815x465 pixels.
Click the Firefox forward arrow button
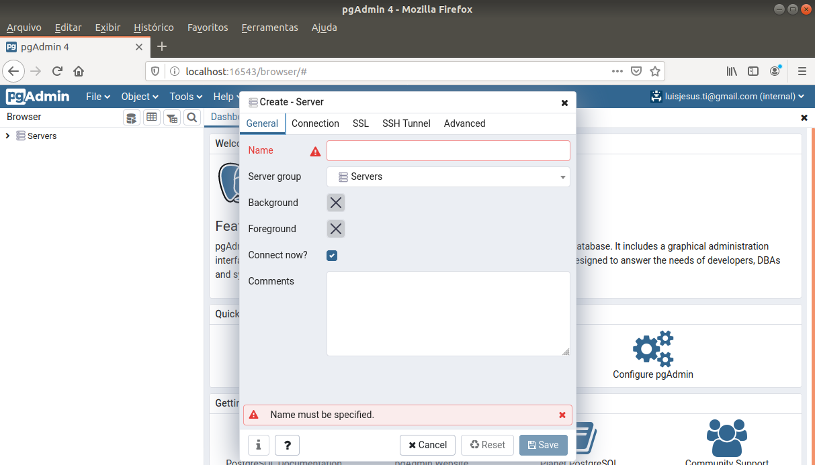pos(36,71)
